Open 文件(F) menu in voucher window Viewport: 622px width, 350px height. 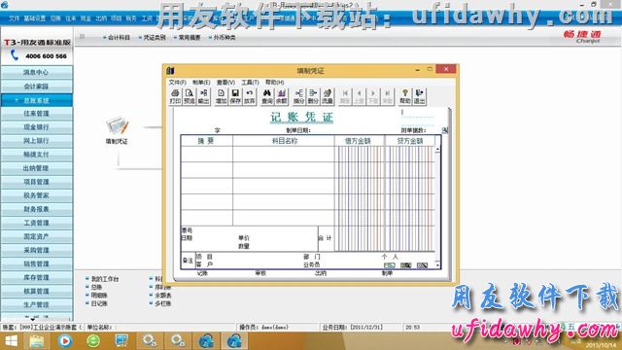click(x=177, y=82)
